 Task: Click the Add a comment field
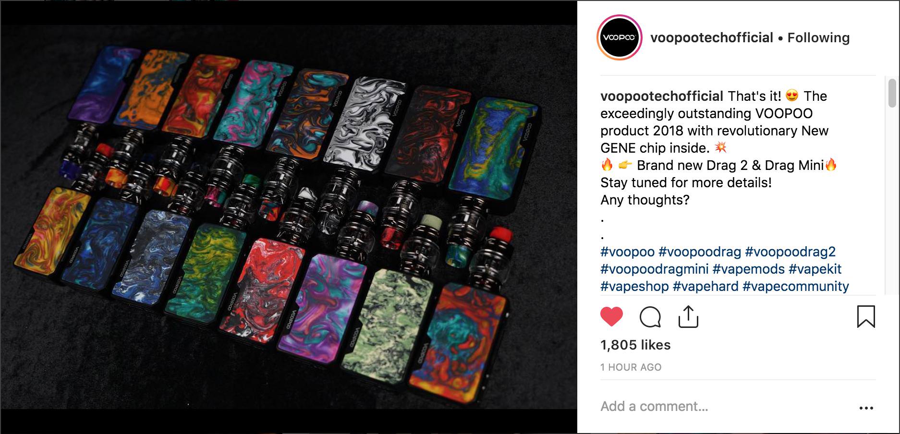click(725, 407)
